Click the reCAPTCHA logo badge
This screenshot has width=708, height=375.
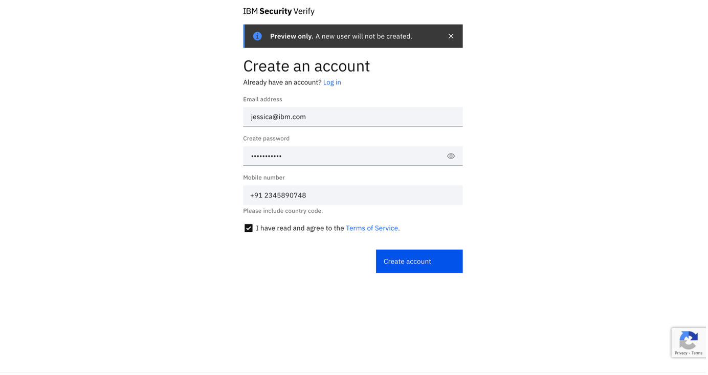(x=689, y=340)
